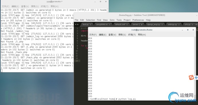Open 查看(V) menu in root@promote terminal

click(x=112, y=35)
